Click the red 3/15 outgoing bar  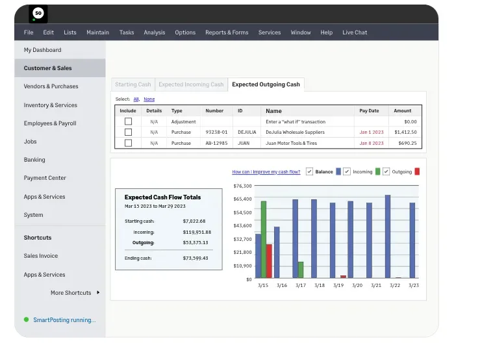click(x=269, y=261)
